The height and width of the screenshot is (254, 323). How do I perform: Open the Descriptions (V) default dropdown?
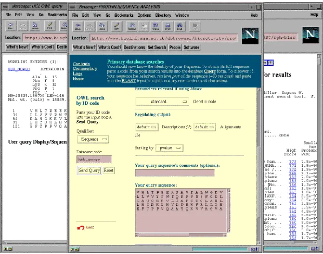147,127
